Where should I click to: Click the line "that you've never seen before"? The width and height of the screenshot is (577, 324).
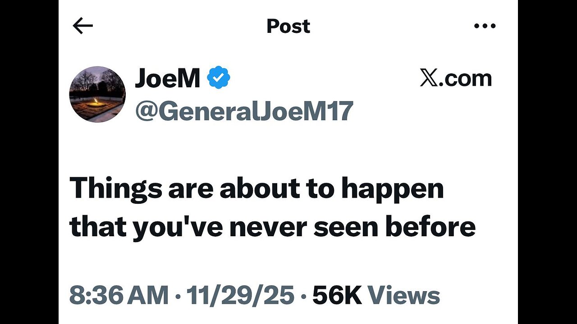click(x=272, y=227)
